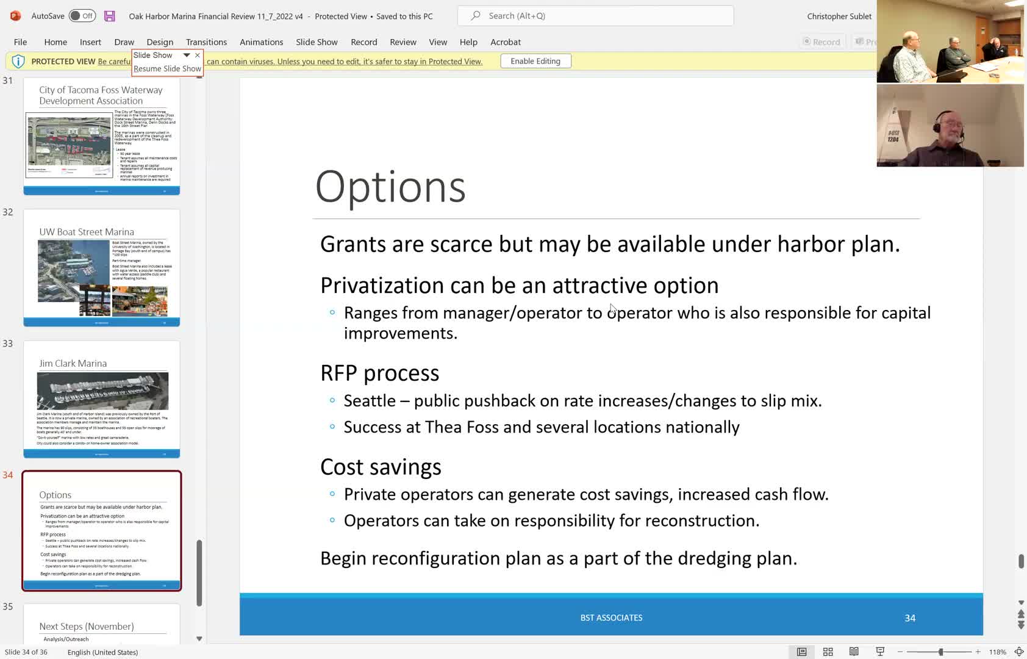Click the Search box in title bar

[x=595, y=16]
